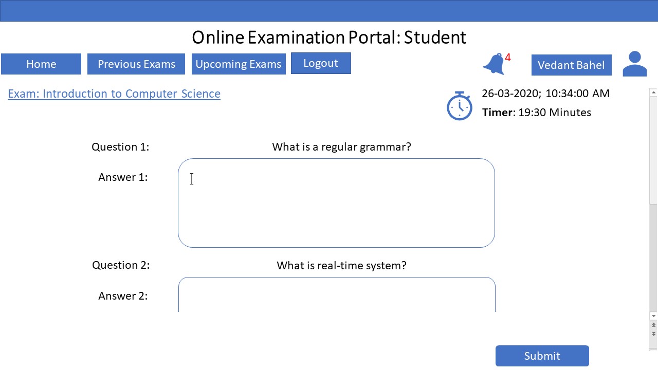Open the user profile avatar icon
This screenshot has height=370, width=658.
[x=634, y=64]
